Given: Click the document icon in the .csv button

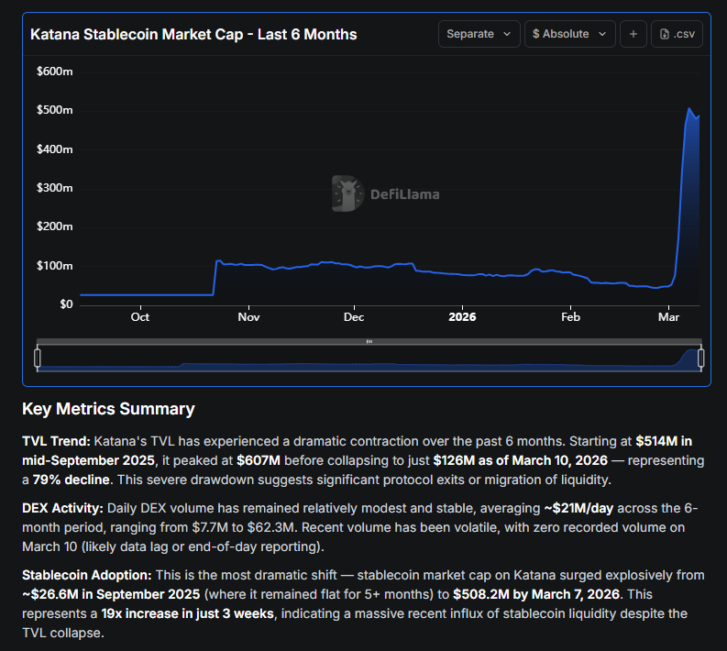Looking at the screenshot, I should click(665, 34).
